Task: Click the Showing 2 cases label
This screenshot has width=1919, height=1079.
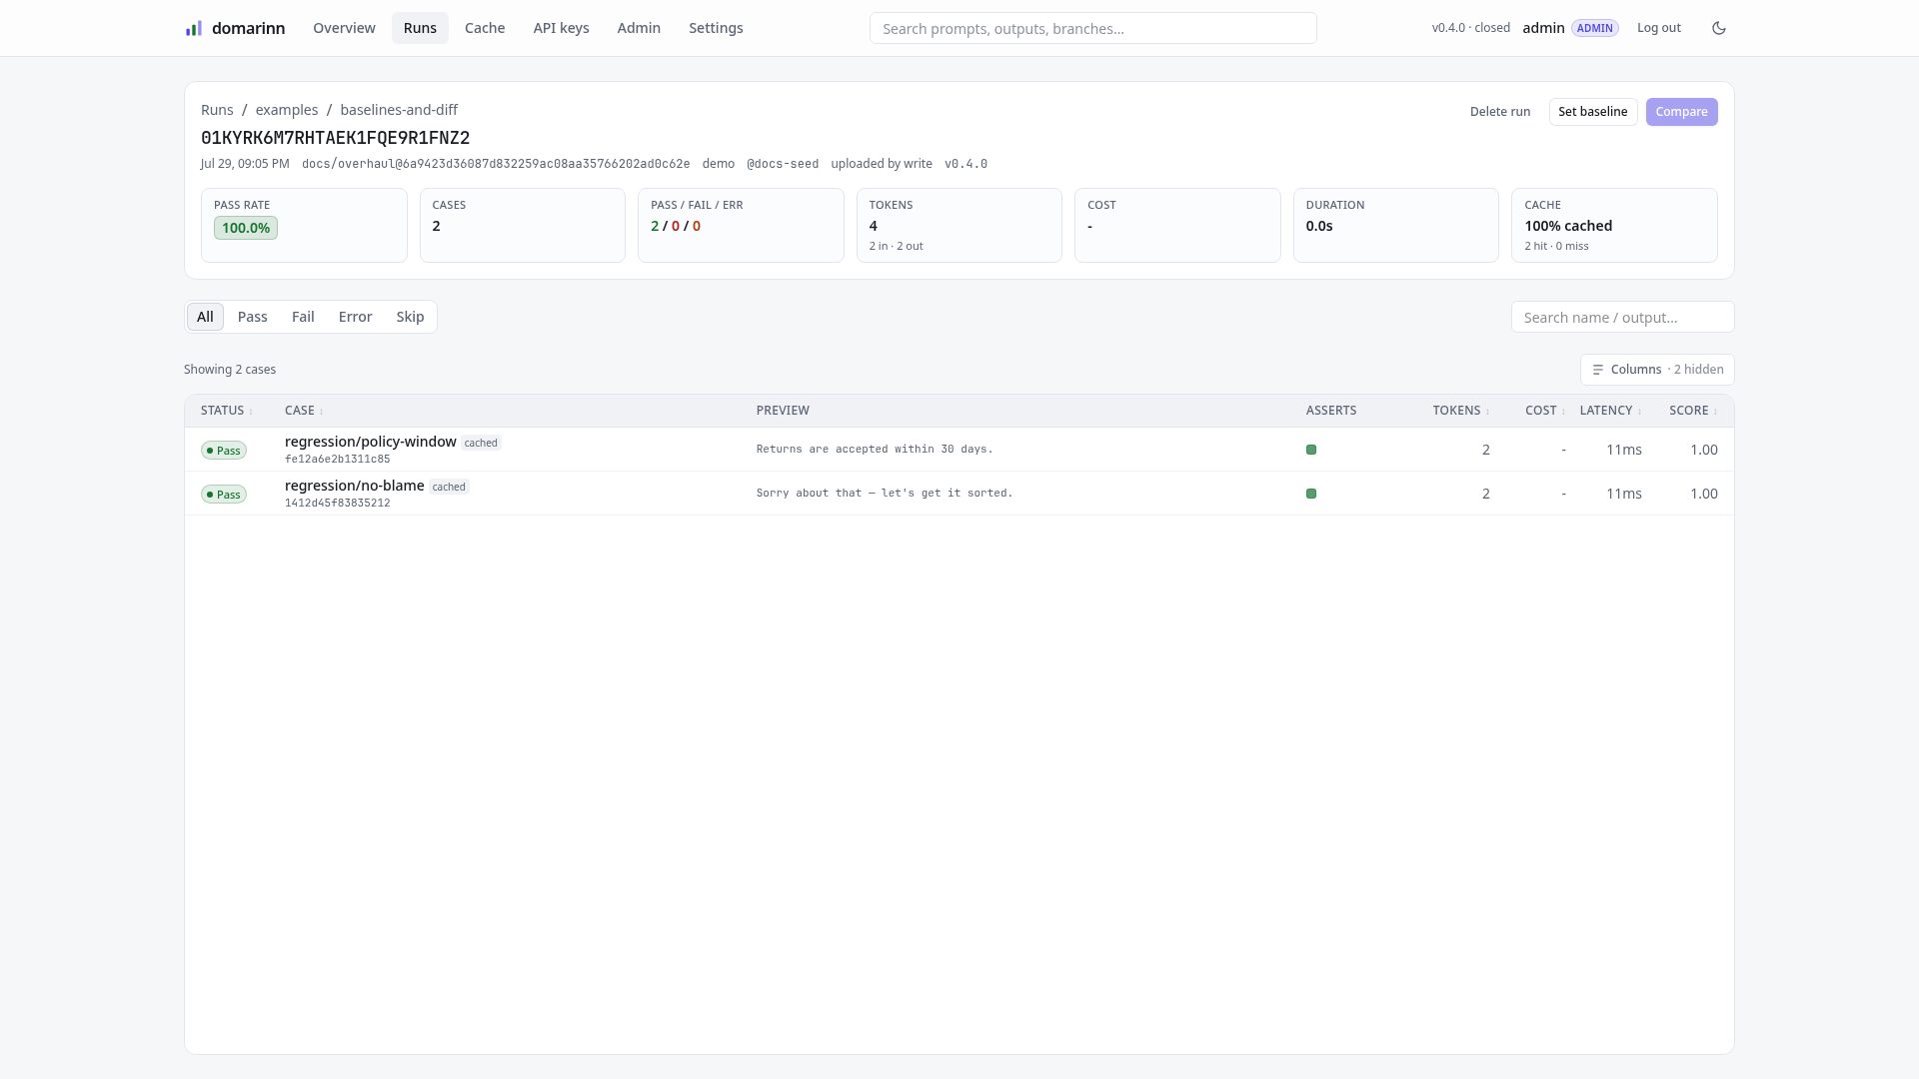Action: (230, 370)
